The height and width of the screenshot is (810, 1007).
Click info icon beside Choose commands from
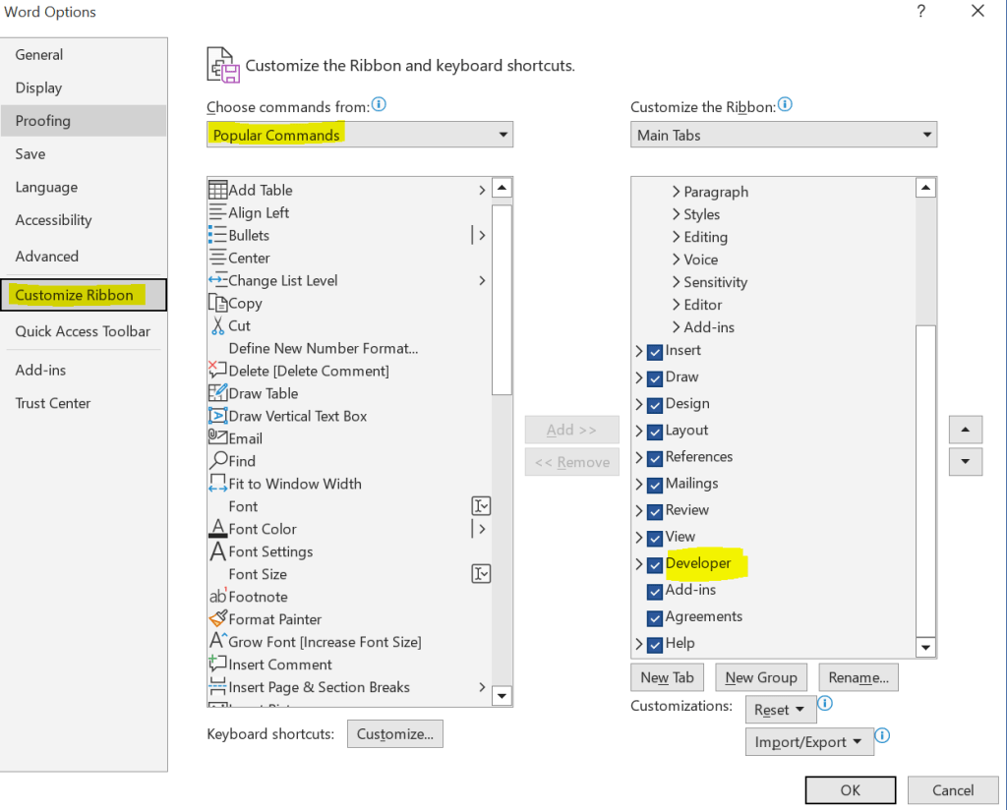[x=379, y=104]
